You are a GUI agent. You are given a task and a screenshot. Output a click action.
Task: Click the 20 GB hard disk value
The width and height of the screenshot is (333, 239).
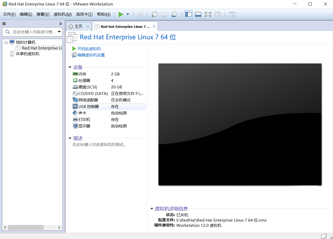click(x=116, y=87)
